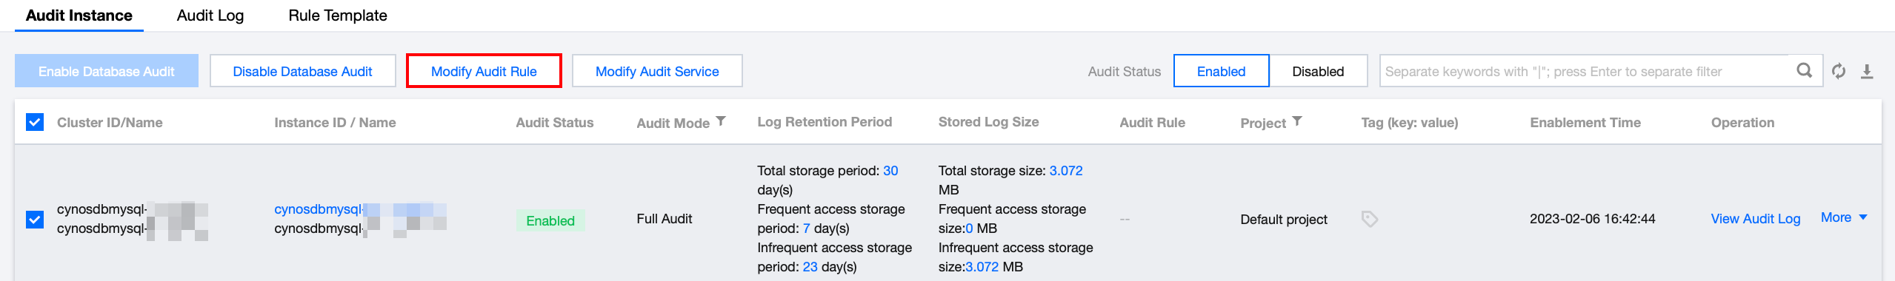
Task: Toggle the select-all header checkbox
Action: coord(35,122)
